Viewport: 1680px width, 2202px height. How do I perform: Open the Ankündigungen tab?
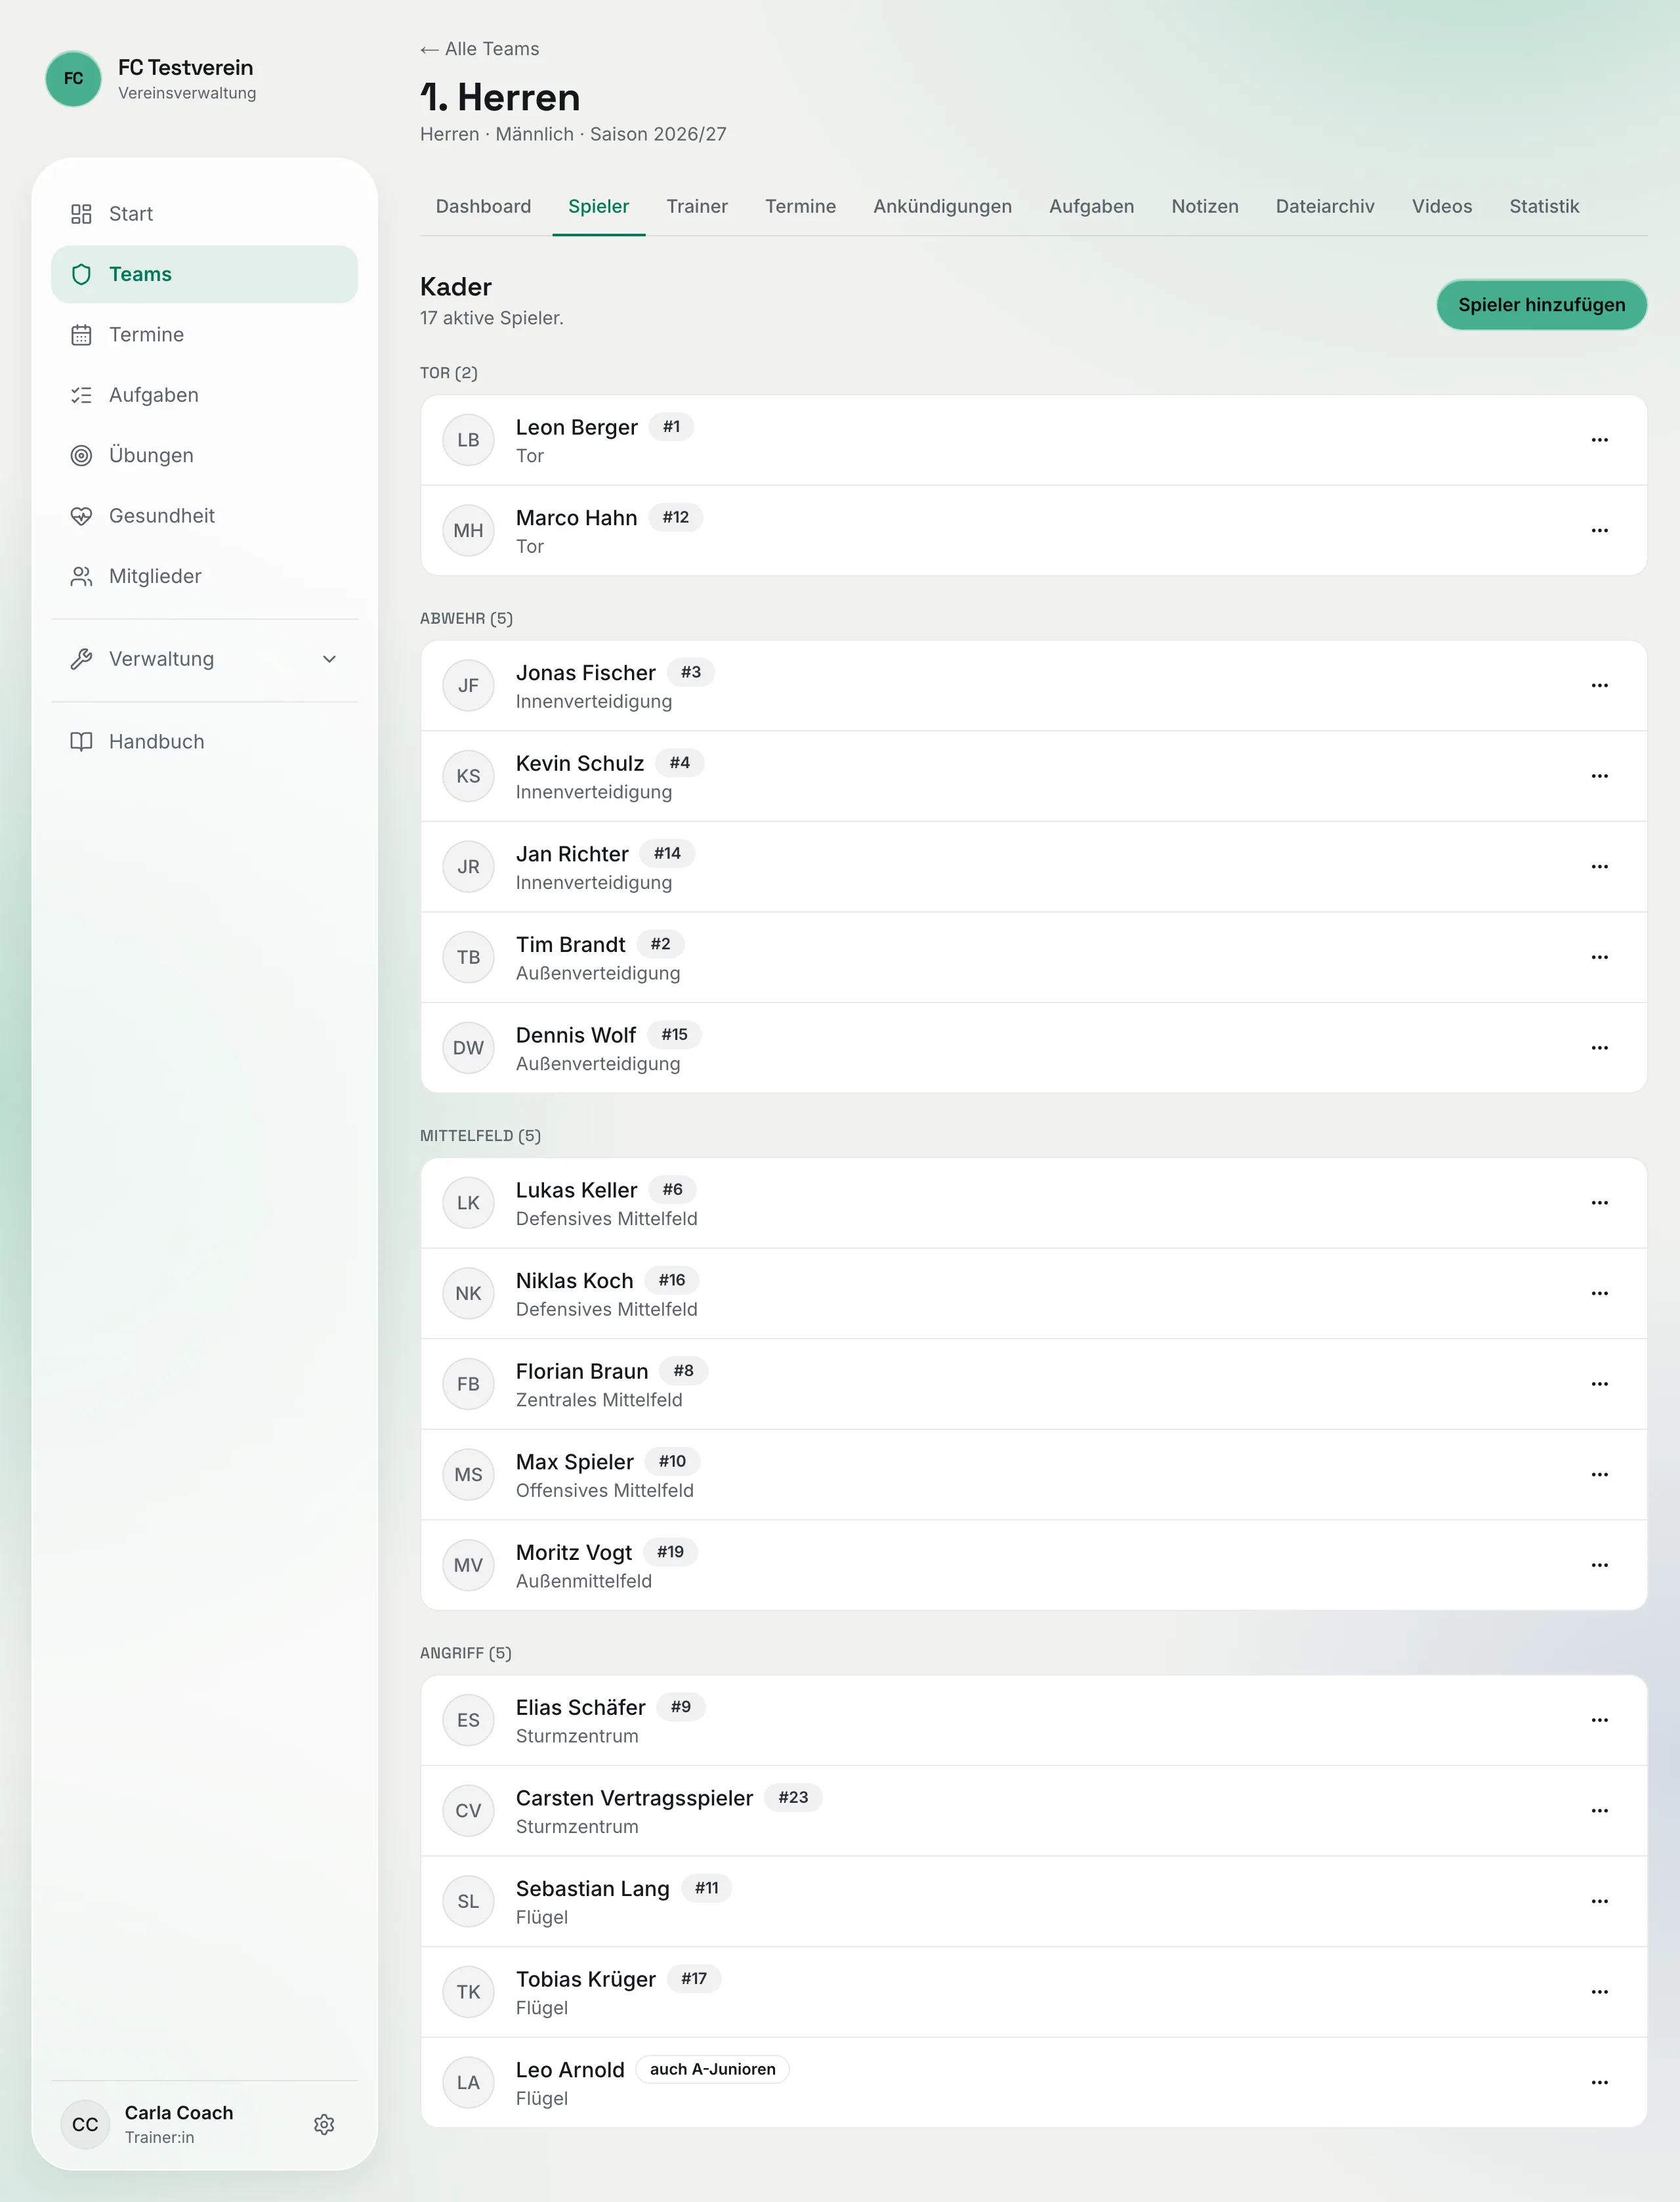tap(942, 206)
